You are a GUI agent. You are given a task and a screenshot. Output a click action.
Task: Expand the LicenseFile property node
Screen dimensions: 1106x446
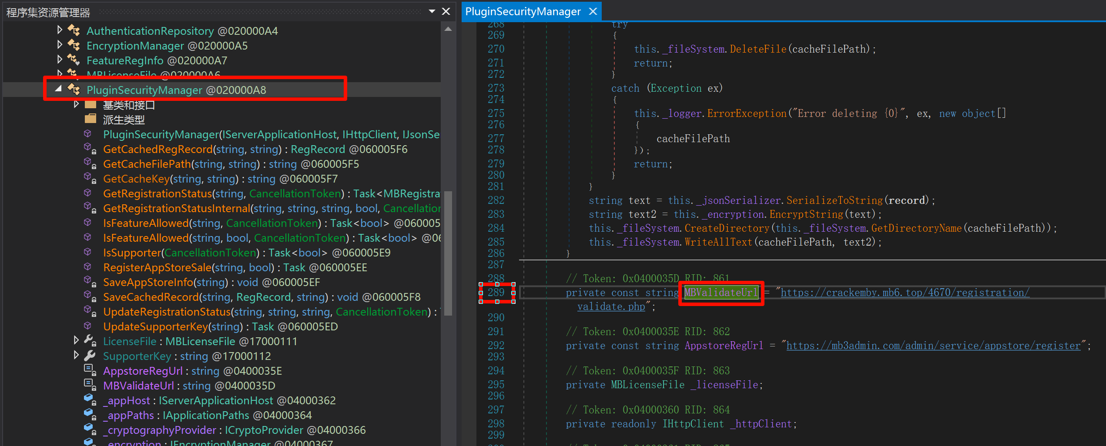[x=76, y=340]
